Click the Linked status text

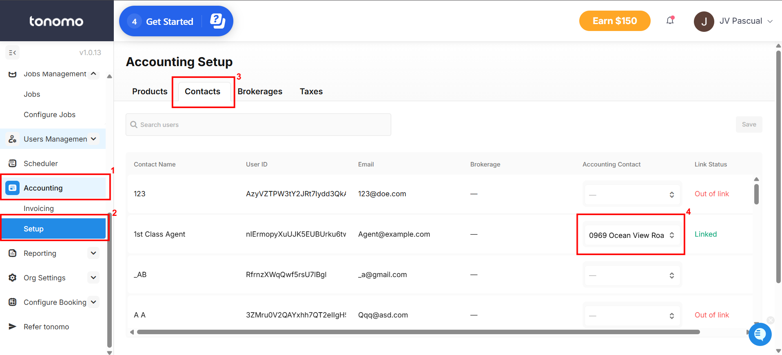point(706,234)
